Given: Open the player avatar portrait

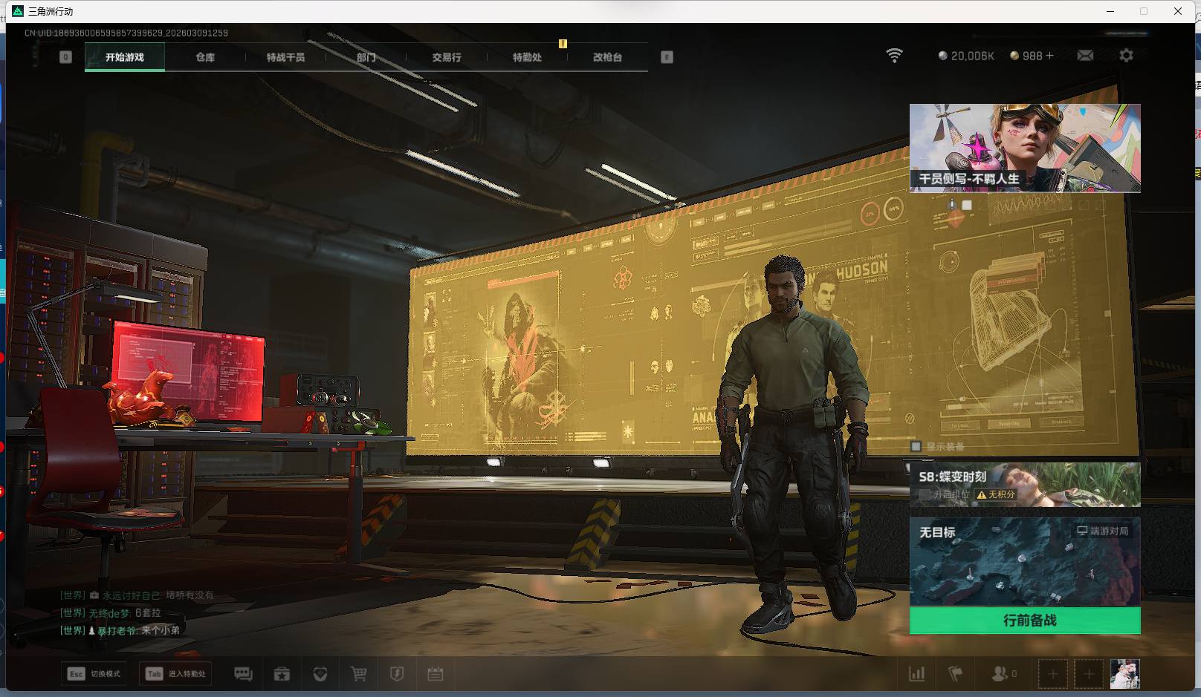Looking at the screenshot, I should pyautogui.click(x=1124, y=674).
